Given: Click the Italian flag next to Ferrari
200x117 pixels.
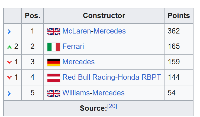Looking at the screenshot, I should (x=54, y=47).
